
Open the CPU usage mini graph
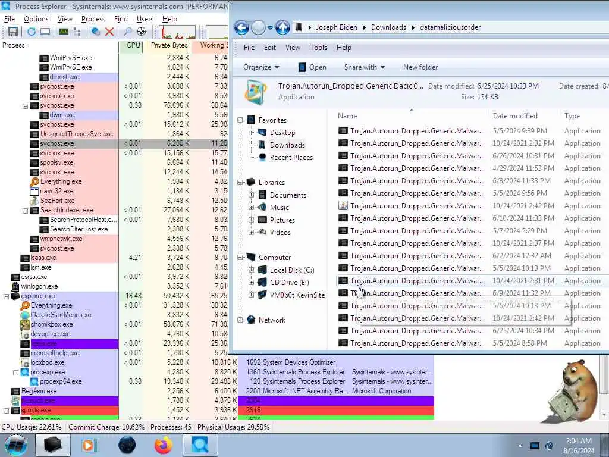click(177, 32)
